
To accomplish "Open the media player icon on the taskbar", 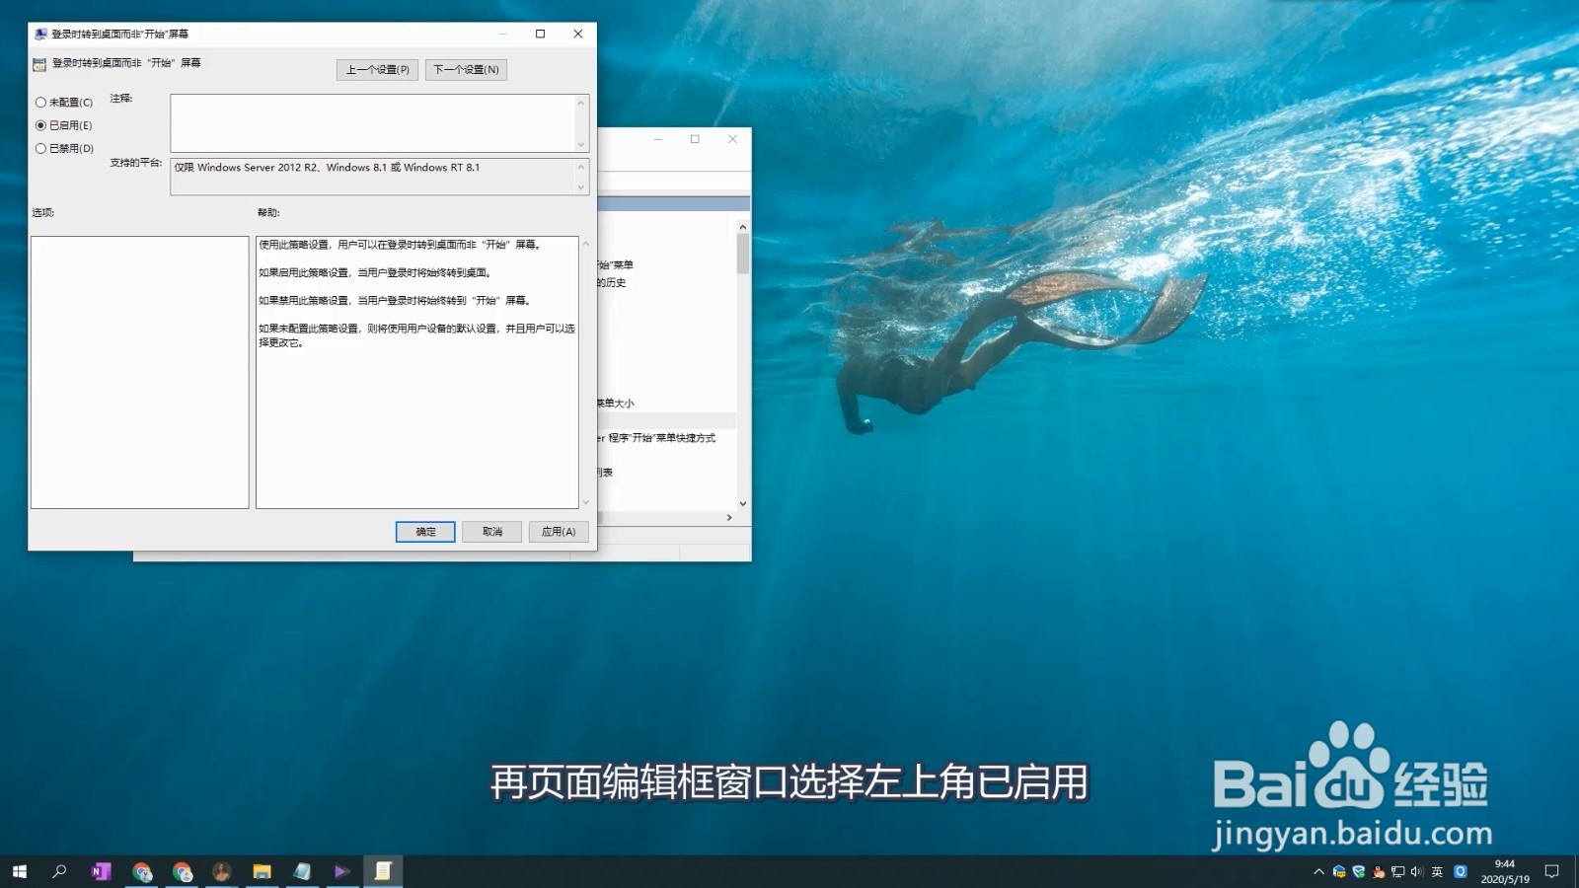I will [x=339, y=871].
